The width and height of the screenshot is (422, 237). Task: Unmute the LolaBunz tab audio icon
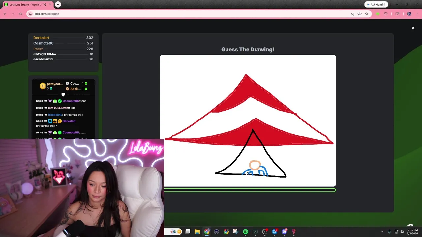click(45, 5)
